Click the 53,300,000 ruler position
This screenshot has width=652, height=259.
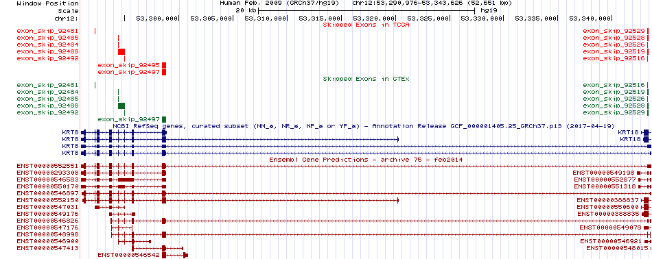(x=157, y=18)
